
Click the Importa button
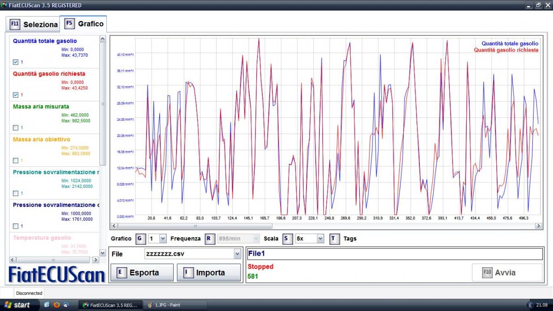(209, 272)
